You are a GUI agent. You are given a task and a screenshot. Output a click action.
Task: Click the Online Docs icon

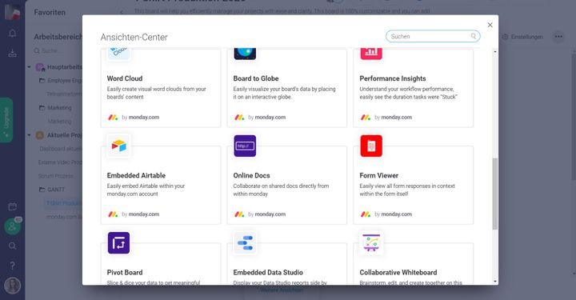pos(245,146)
